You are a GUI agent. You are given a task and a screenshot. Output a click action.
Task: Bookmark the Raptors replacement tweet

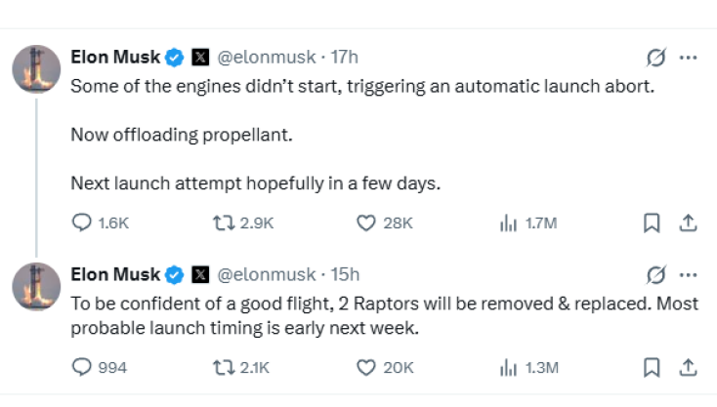(652, 367)
